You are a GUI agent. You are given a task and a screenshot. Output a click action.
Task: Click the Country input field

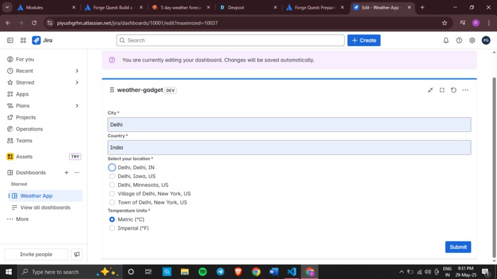(x=289, y=148)
